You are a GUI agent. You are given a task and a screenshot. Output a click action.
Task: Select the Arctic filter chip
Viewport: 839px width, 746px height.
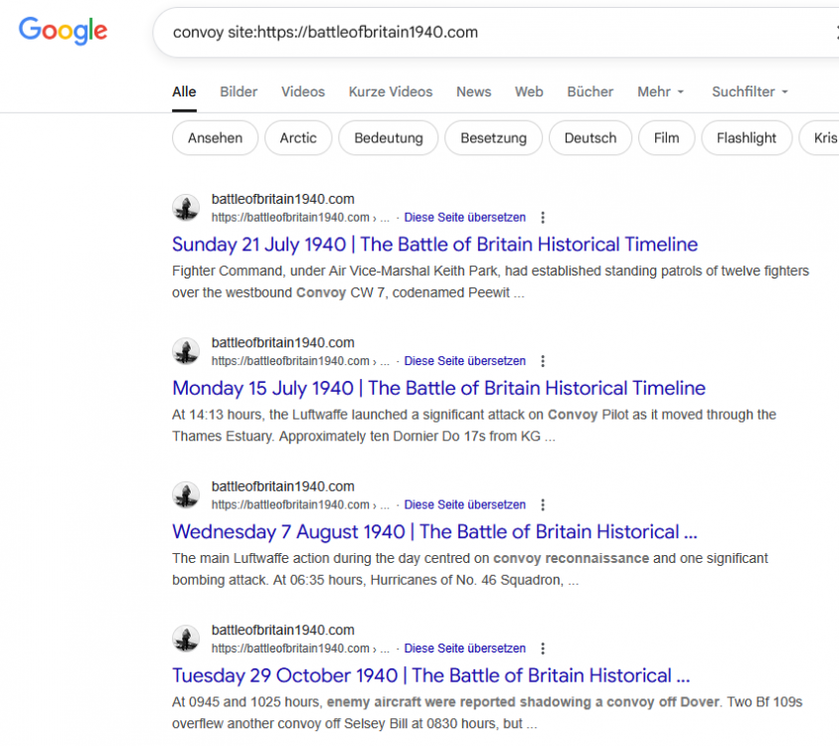tap(298, 138)
